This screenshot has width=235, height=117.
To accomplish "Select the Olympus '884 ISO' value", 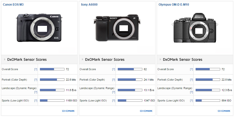I will 227,101.
